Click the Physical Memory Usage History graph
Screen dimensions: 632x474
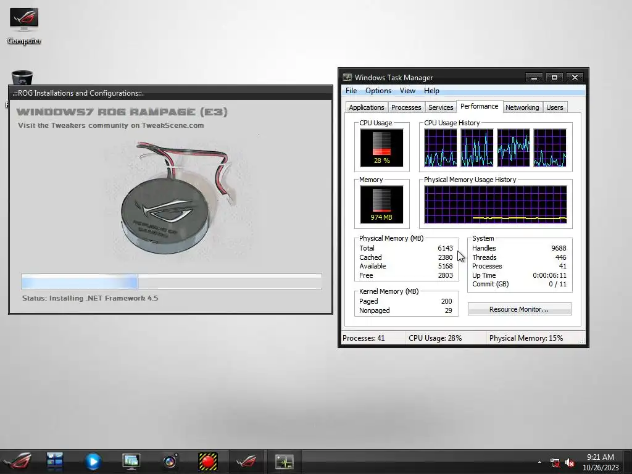[496, 204]
